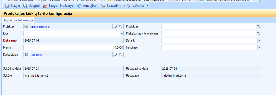Click the Priskaitymas / Atskaitymas input field
Screen dimensions: 276x95
point(209,34)
